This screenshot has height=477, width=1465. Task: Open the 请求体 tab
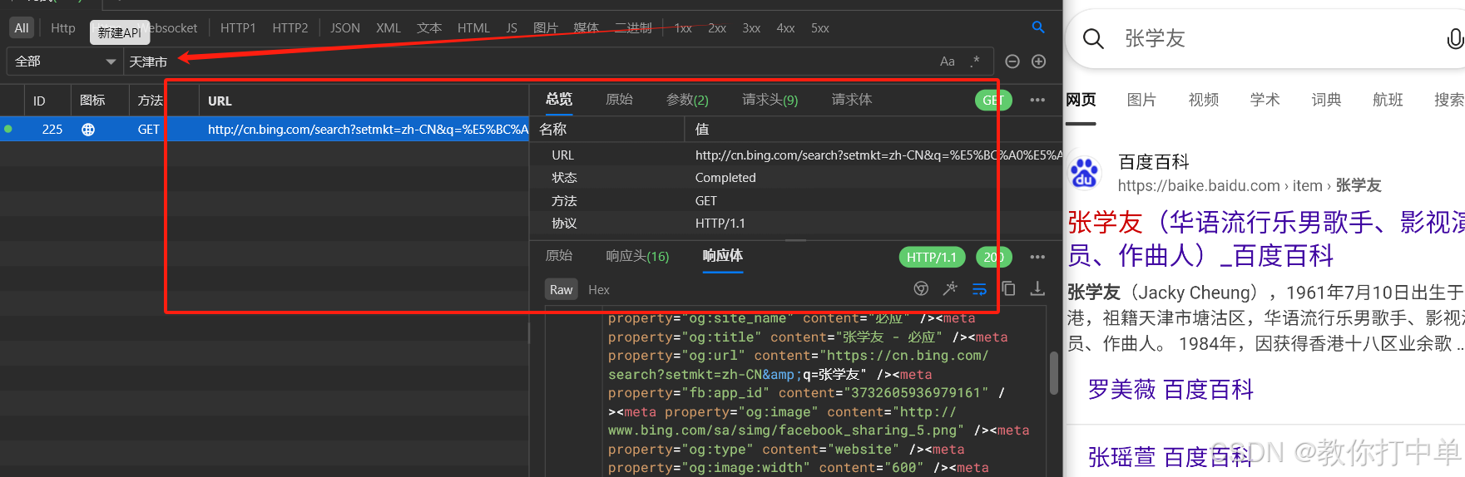coord(852,99)
